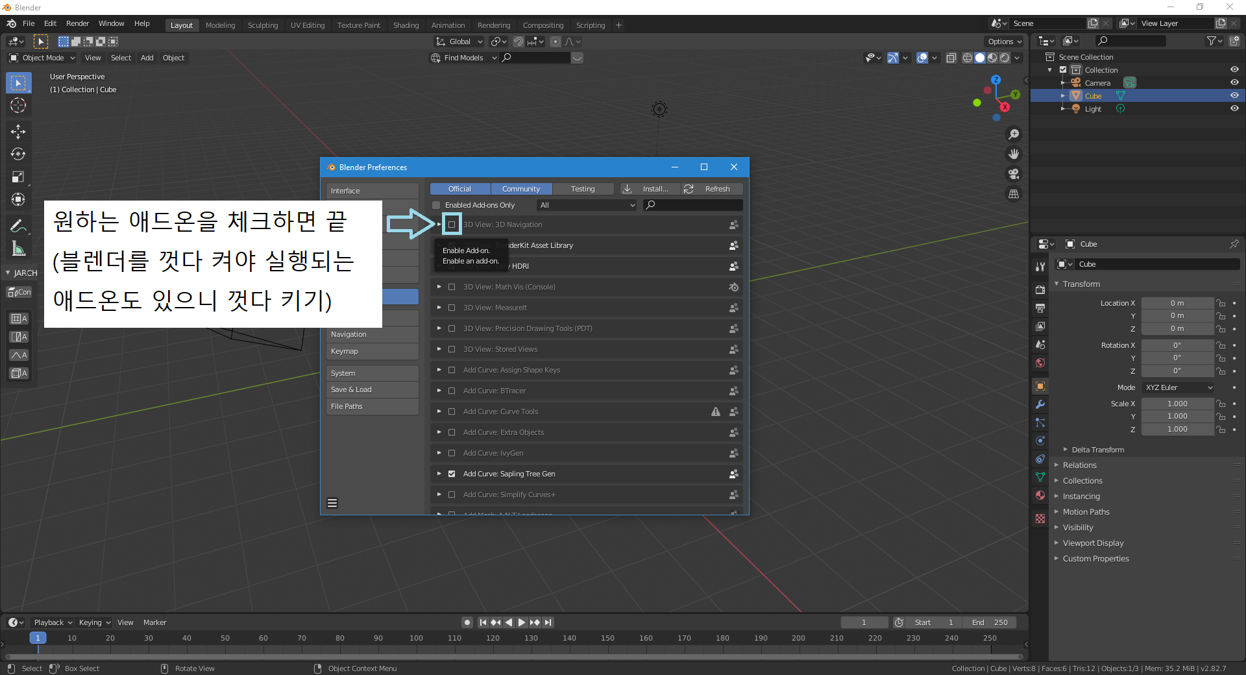Viewport: 1246px width, 675px height.
Task: Select the Annotate tool
Action: click(18, 226)
